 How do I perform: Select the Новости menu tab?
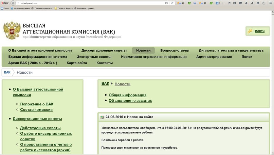click(143, 51)
